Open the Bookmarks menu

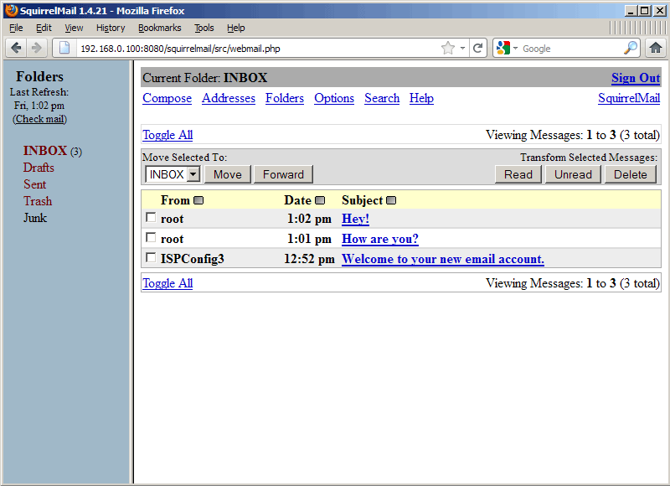pyautogui.click(x=159, y=28)
